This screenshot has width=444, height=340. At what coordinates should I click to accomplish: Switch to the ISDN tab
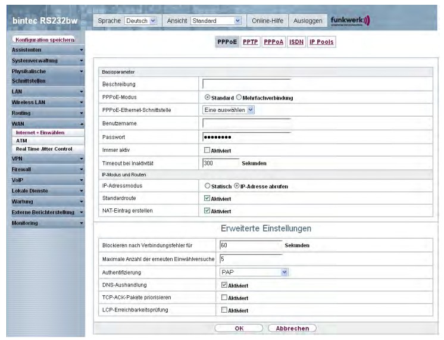click(x=296, y=42)
